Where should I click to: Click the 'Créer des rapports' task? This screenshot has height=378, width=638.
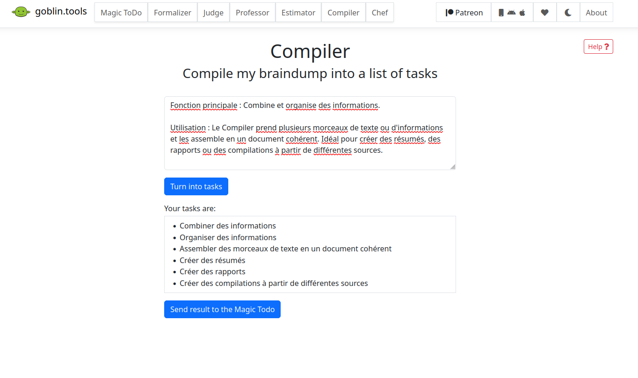(212, 271)
